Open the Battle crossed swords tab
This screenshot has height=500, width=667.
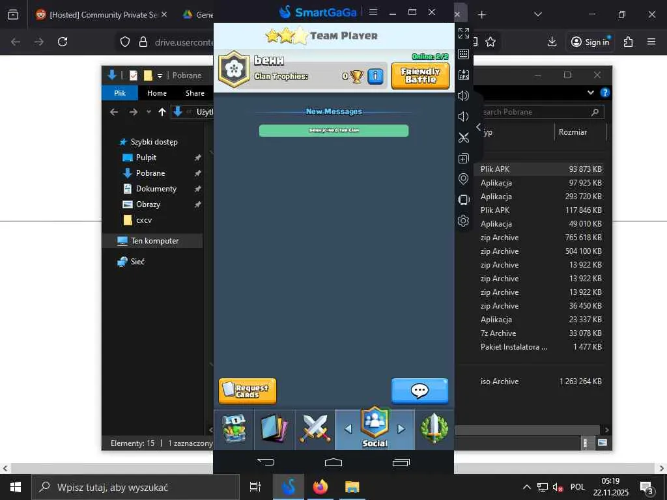315,429
